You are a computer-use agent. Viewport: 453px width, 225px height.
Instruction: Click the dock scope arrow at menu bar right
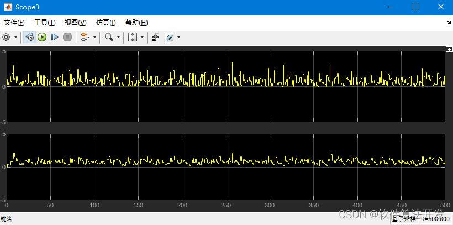coord(449,23)
